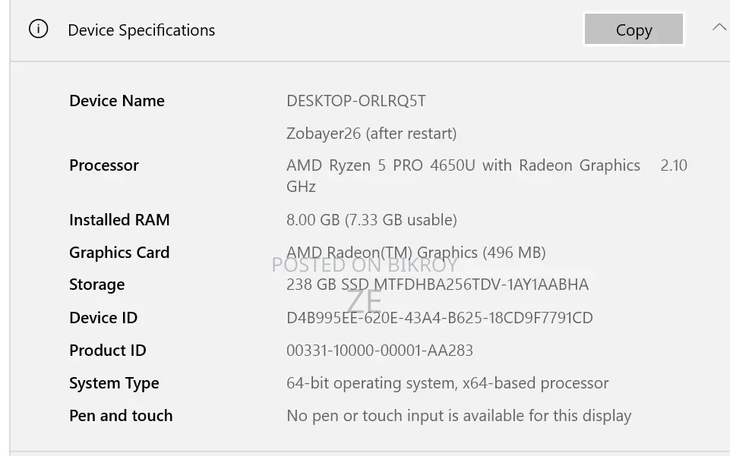
Task: Click the Installed RAM label
Action: click(120, 220)
